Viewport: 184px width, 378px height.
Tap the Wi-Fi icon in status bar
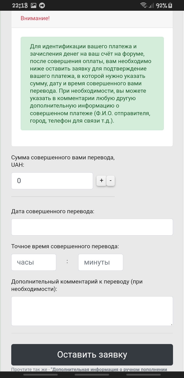144,5
